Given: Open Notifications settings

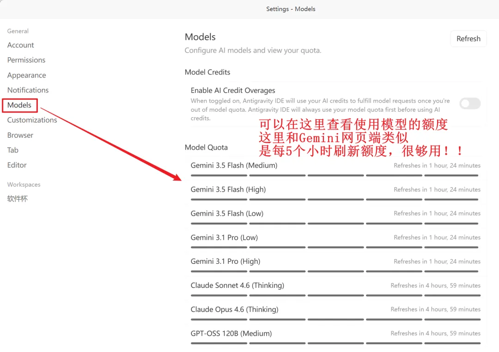Looking at the screenshot, I should click(x=28, y=90).
